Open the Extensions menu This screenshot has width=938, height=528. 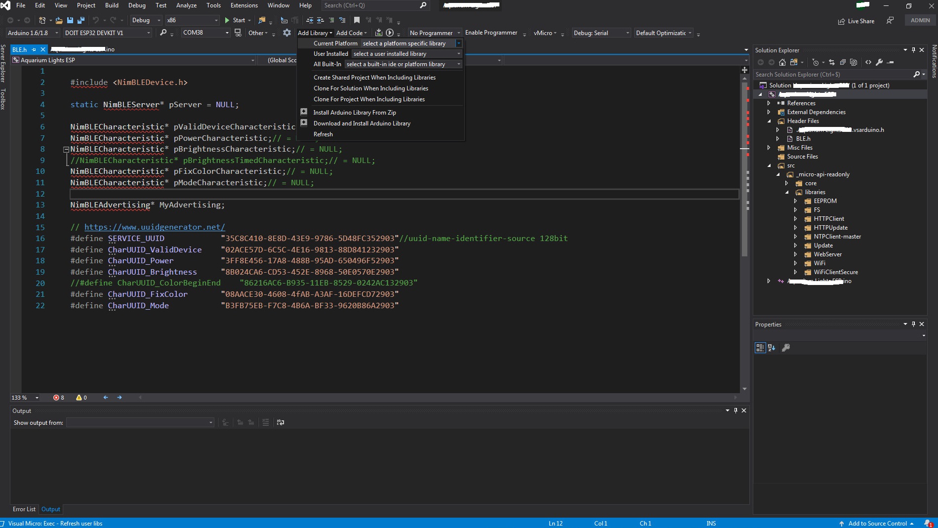[x=244, y=5]
